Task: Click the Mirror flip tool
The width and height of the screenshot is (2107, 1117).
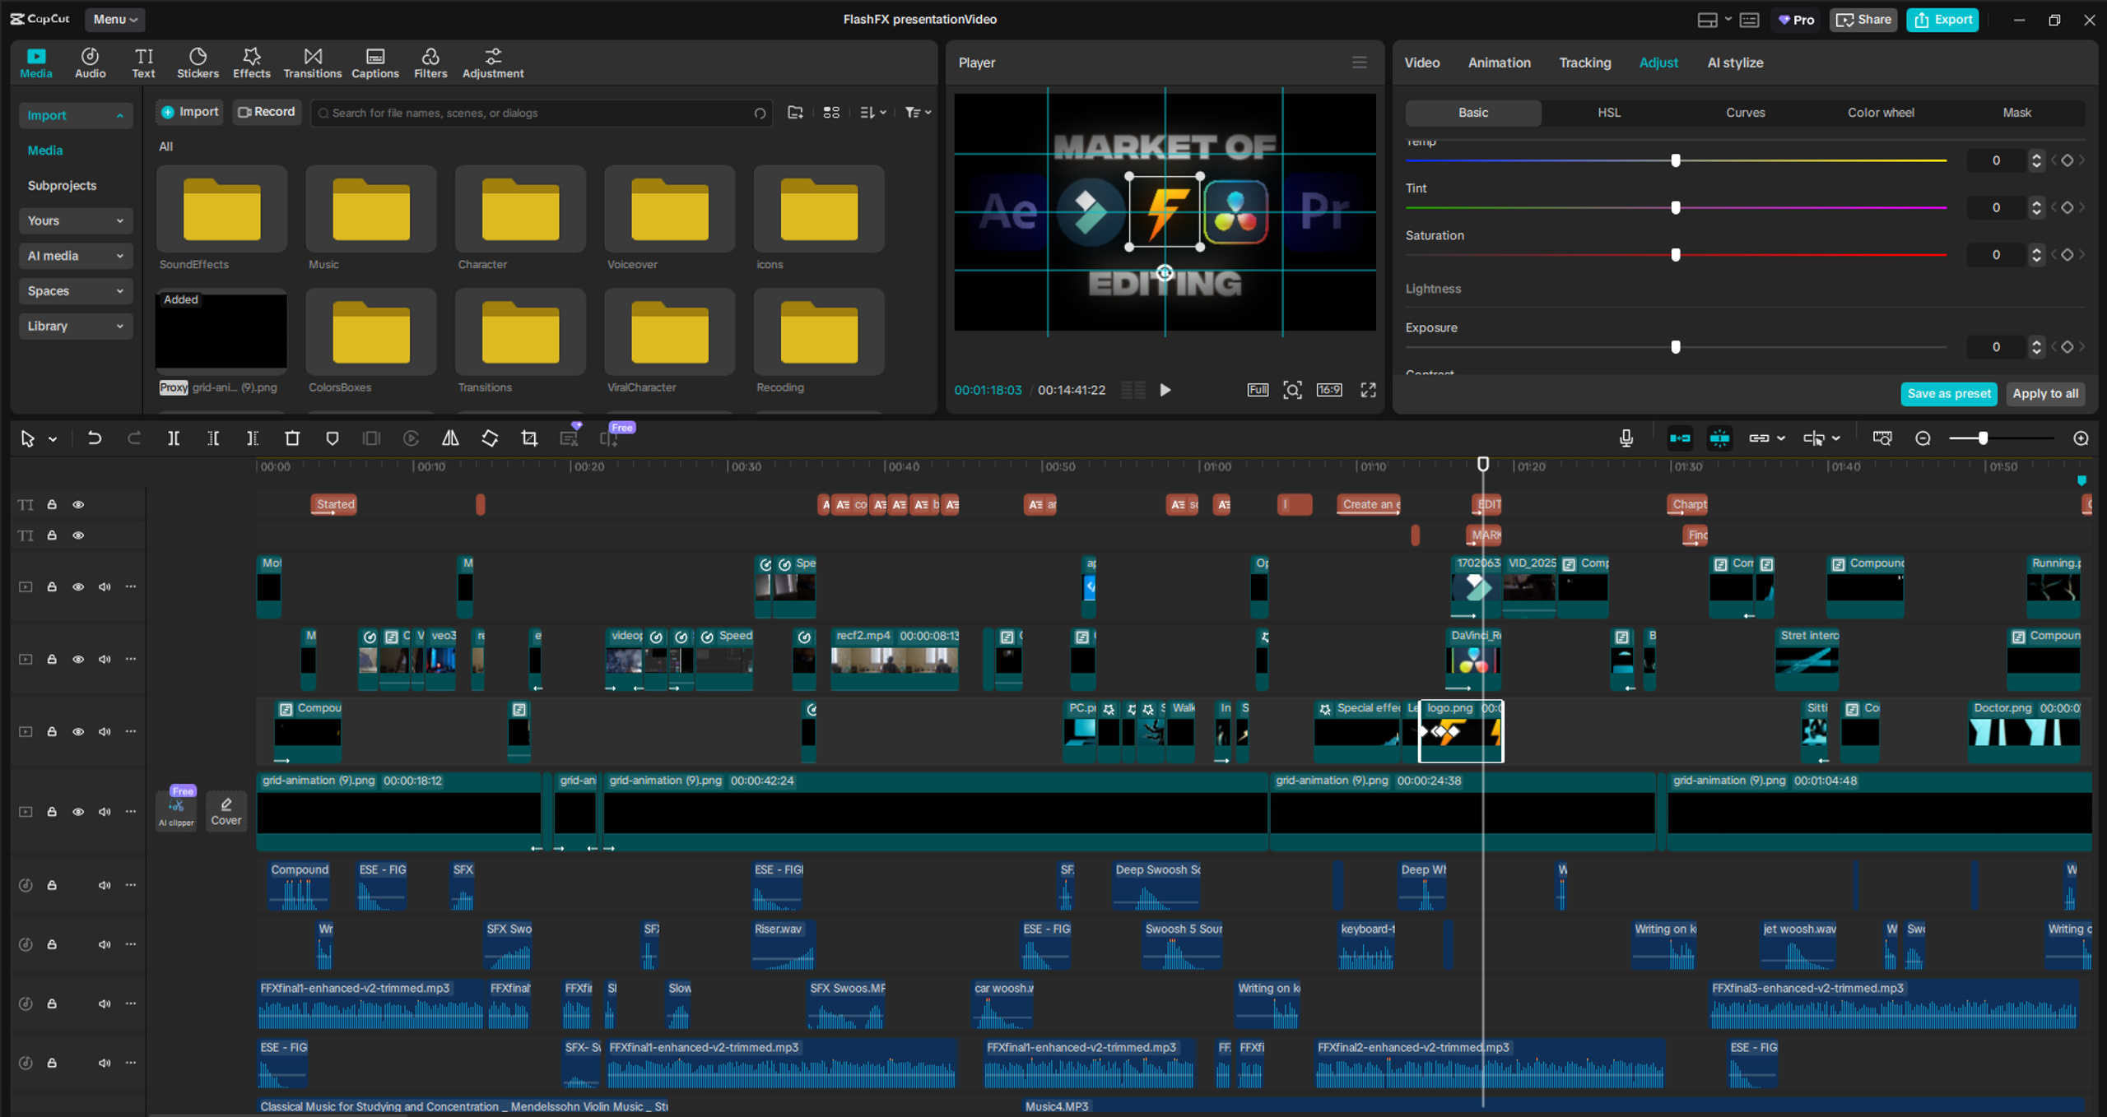Action: pos(450,438)
